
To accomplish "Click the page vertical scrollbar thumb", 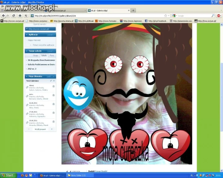I will tap(221, 97).
